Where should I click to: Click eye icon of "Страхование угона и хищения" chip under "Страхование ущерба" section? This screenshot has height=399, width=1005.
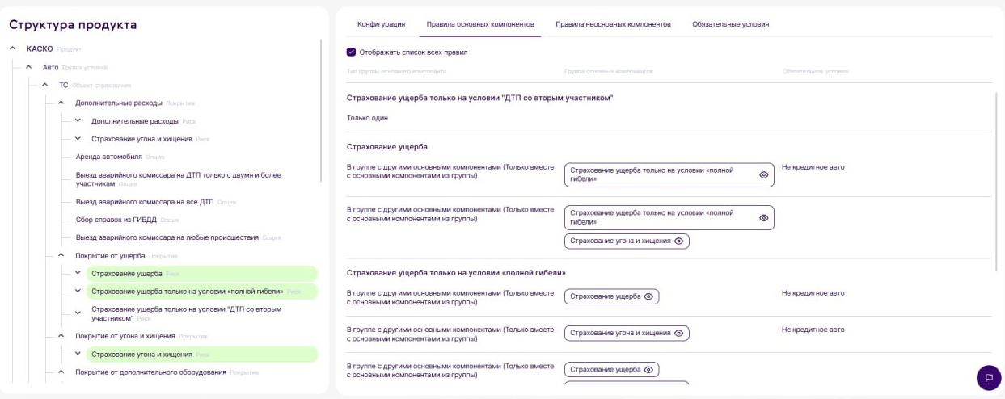679,241
